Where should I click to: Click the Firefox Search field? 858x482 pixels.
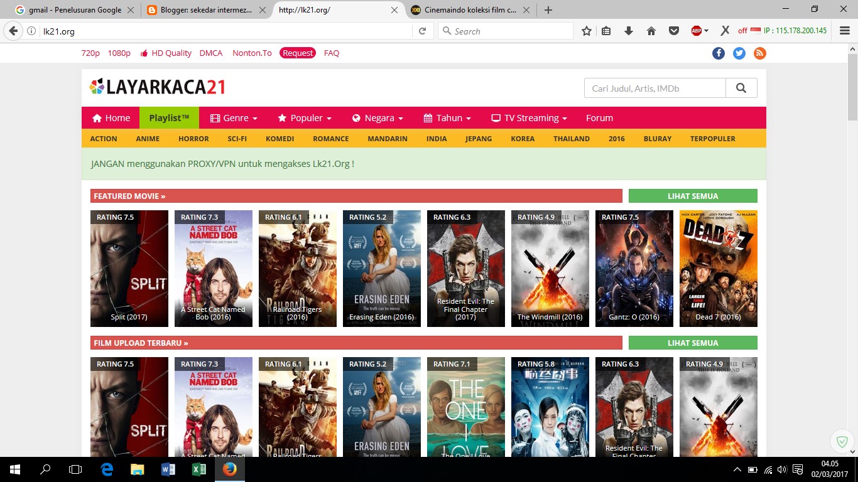[x=506, y=31]
